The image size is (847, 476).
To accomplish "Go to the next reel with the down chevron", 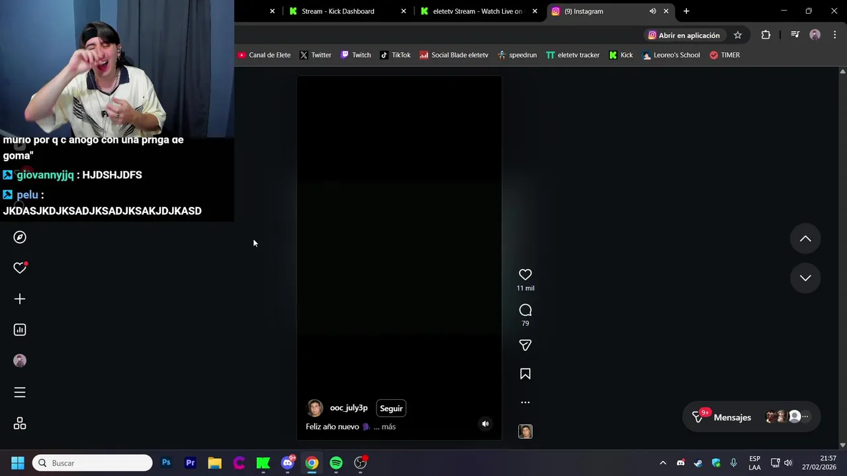I will coord(805,278).
